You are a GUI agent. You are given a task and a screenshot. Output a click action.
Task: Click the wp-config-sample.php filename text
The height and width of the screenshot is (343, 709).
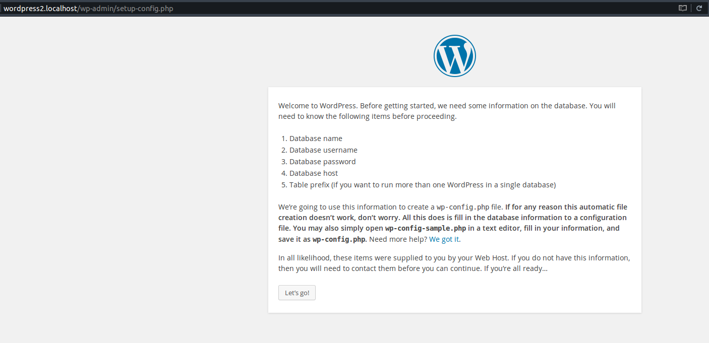(426, 228)
